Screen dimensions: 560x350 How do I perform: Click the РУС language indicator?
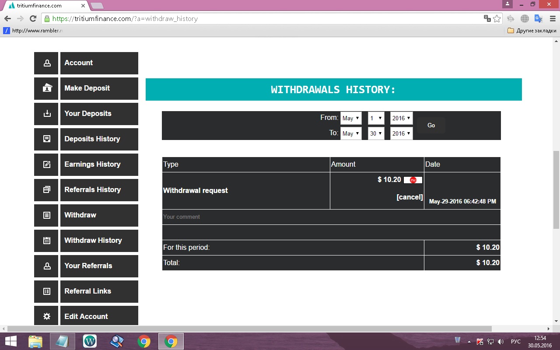(516, 342)
